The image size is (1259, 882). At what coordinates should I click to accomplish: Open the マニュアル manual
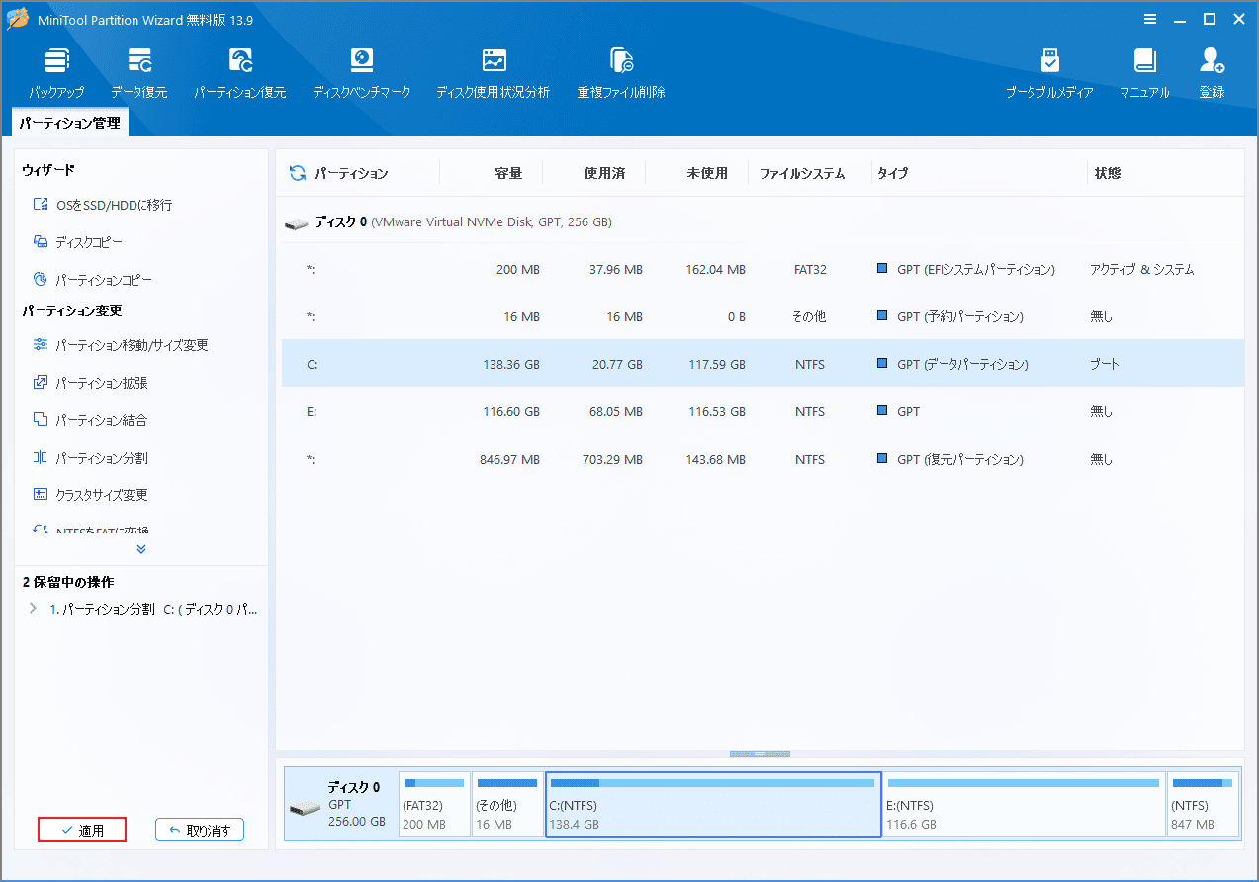1144,73
